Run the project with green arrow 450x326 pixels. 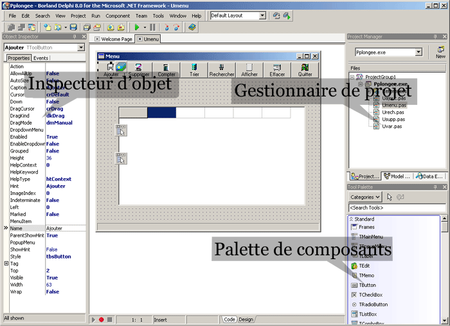[136, 27]
